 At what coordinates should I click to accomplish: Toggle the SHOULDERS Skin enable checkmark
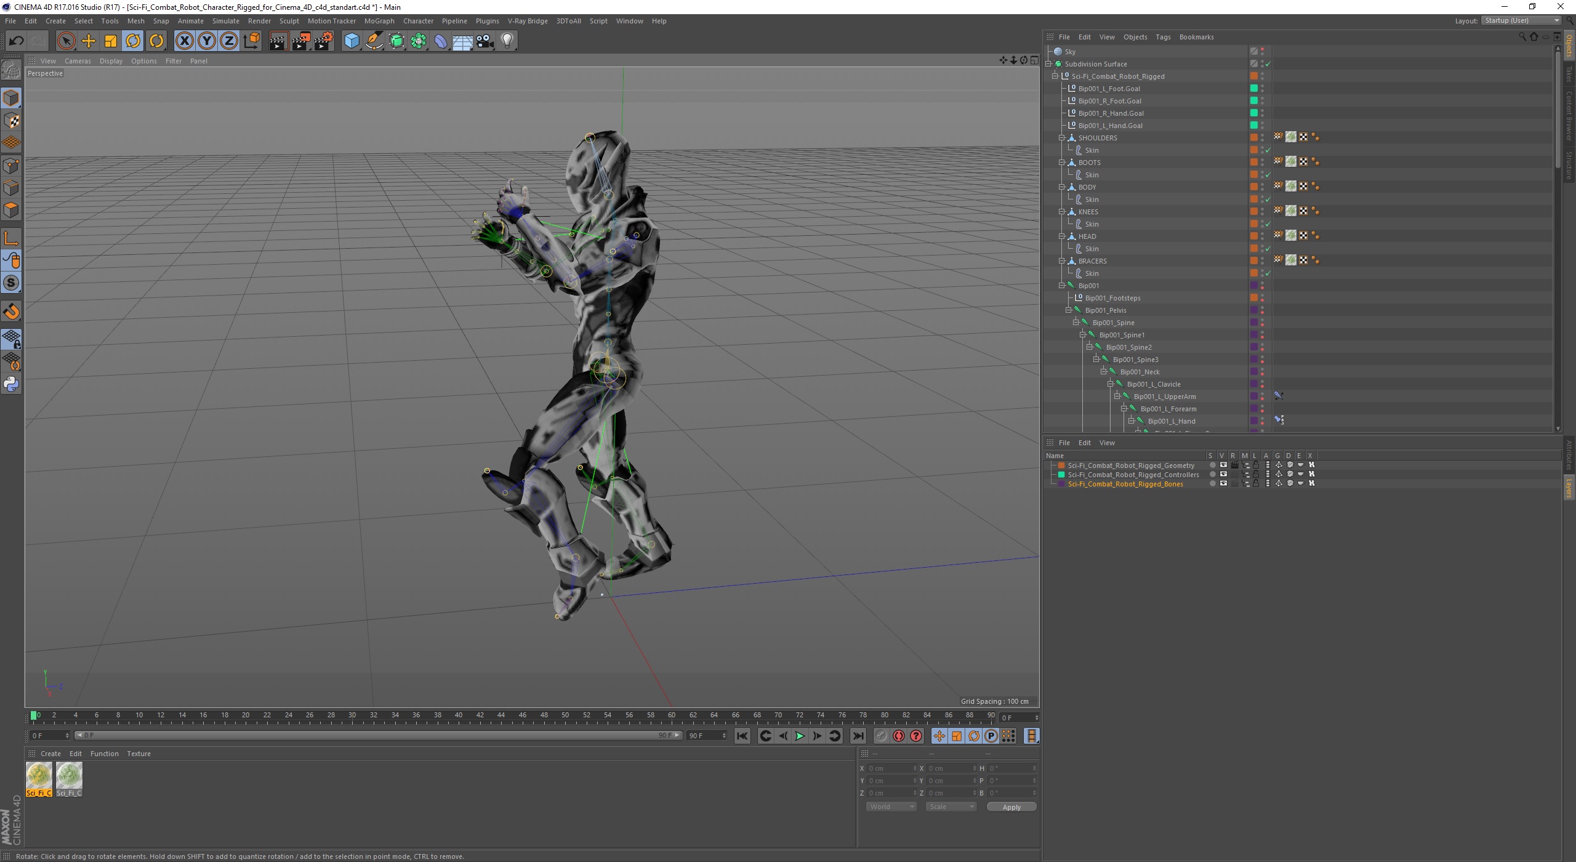point(1268,150)
